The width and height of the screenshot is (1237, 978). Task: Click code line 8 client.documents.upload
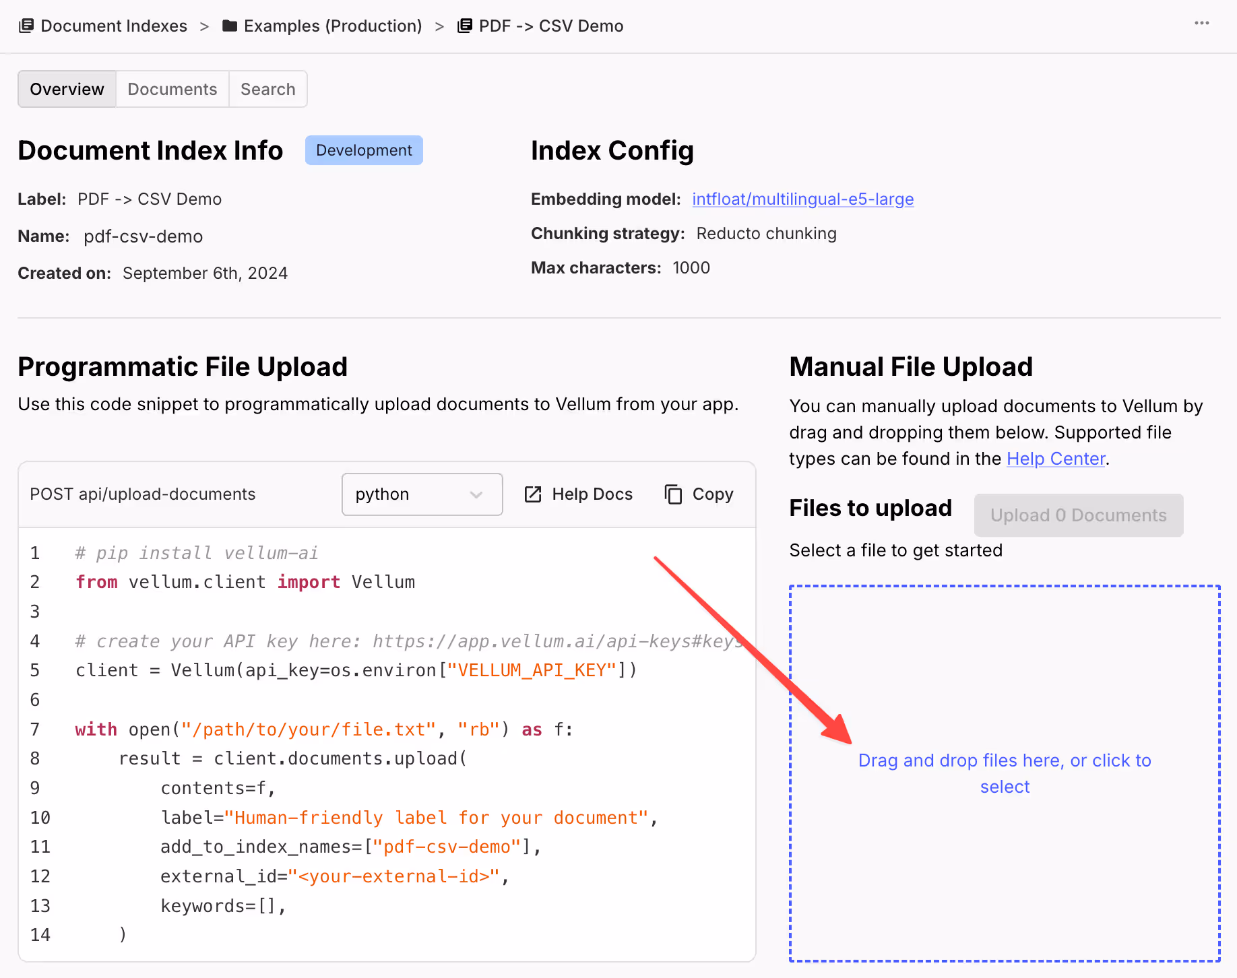[293, 758]
